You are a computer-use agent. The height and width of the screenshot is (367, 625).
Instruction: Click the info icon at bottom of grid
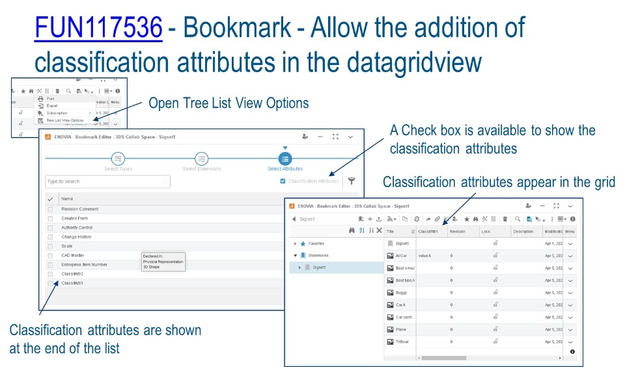tap(572, 351)
